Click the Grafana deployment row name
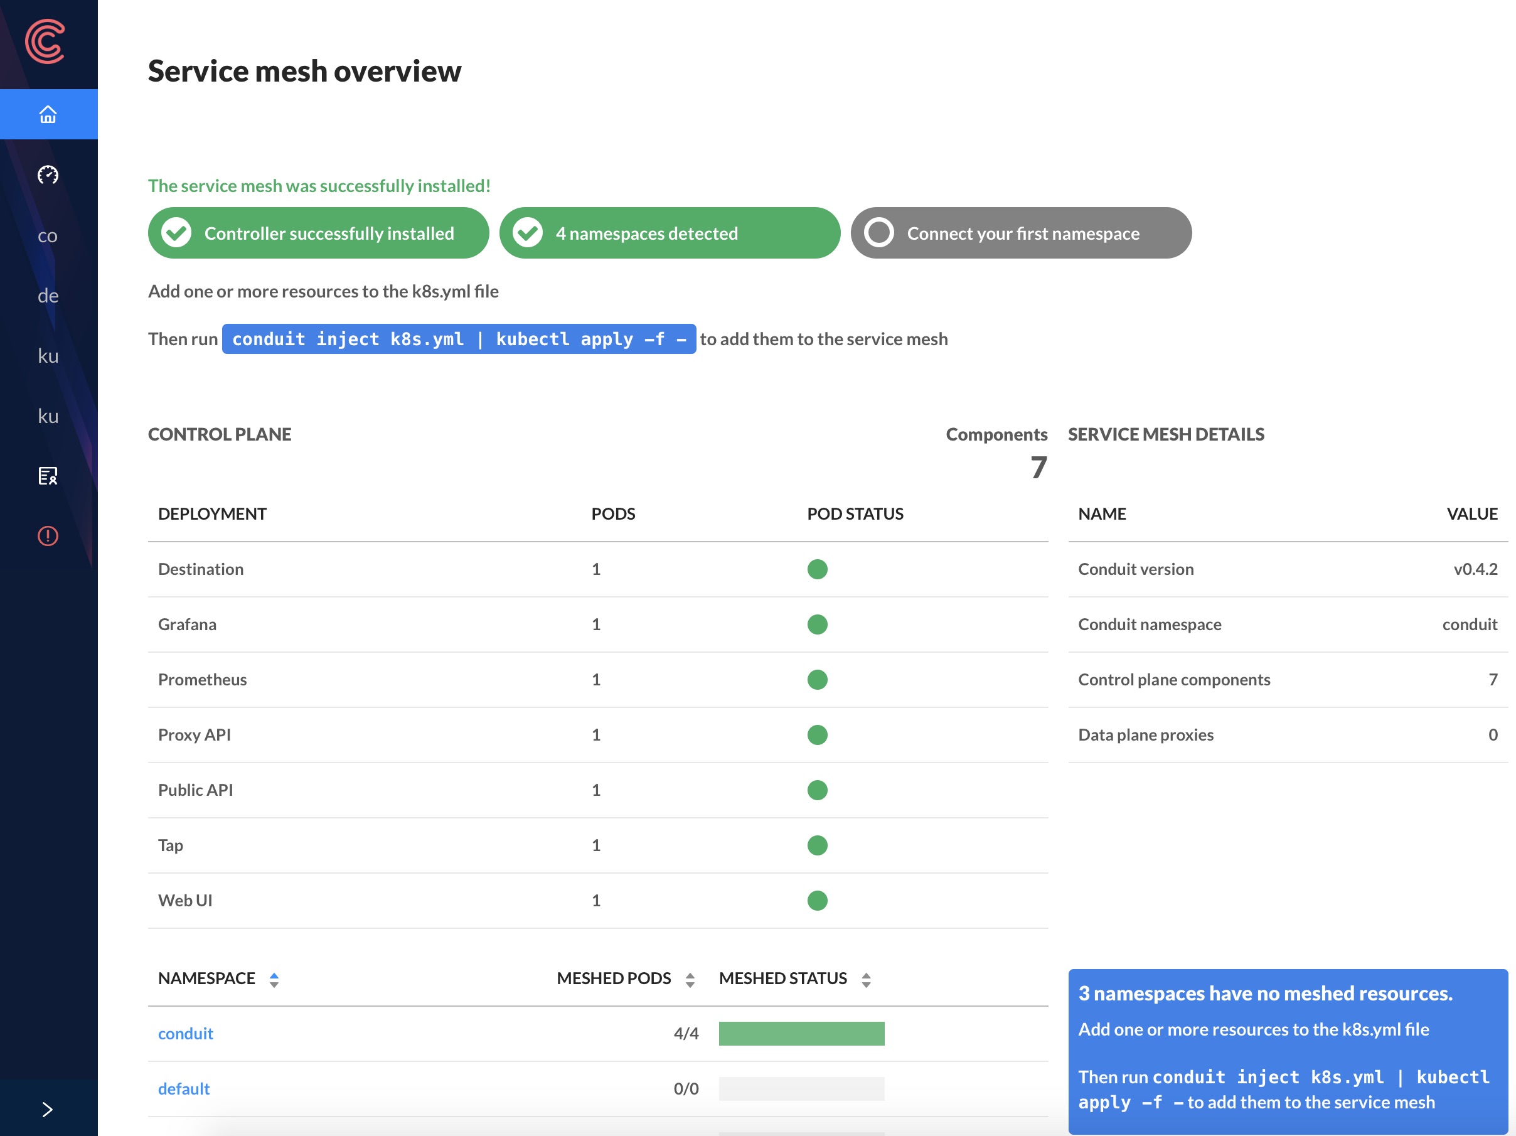Image resolution: width=1516 pixels, height=1136 pixels. [187, 624]
